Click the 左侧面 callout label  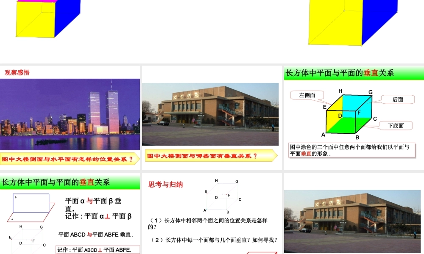307,95
